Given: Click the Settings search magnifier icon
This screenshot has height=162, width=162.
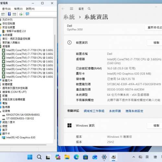Looking at the screenshot, I should pos(89,9).
